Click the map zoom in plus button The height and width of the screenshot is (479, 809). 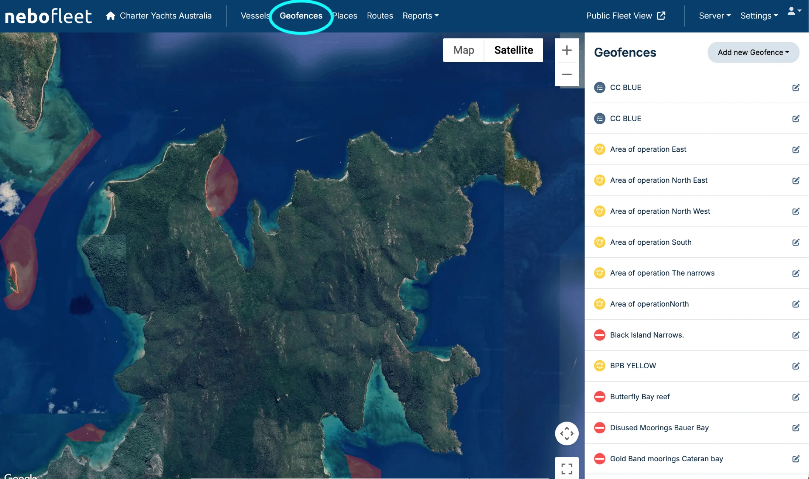pyautogui.click(x=567, y=50)
